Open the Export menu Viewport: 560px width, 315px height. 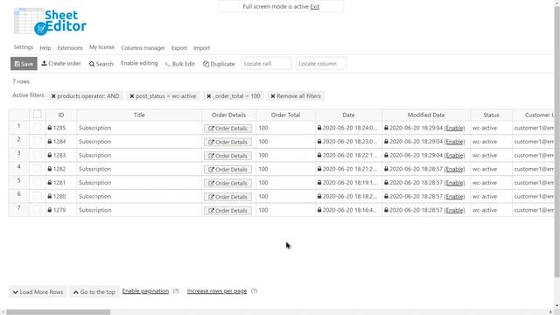point(178,48)
